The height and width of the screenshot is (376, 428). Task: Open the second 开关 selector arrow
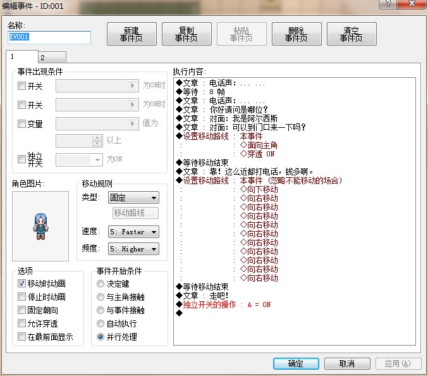(132, 104)
